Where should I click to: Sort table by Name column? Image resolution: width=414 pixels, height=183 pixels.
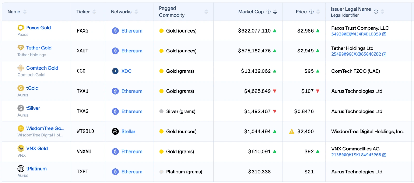pos(25,12)
